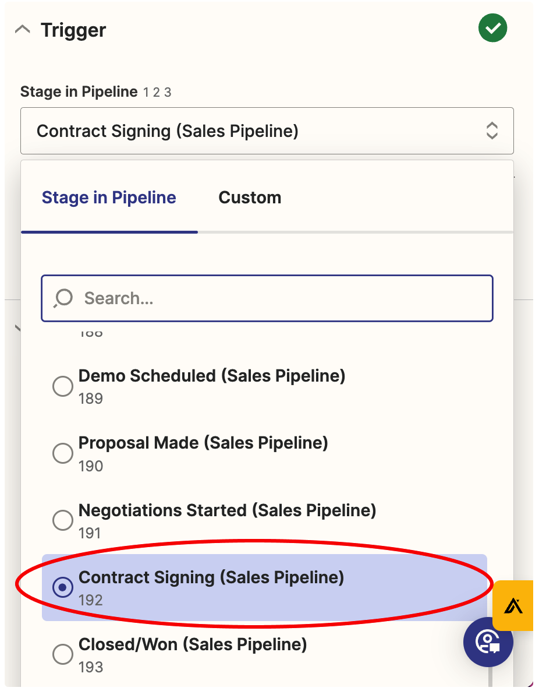Click the green checkmark status icon
This screenshot has height=691, width=539.
pos(492,29)
